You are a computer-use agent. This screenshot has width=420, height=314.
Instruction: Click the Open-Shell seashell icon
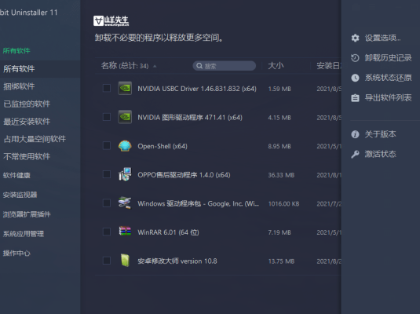[x=125, y=146]
